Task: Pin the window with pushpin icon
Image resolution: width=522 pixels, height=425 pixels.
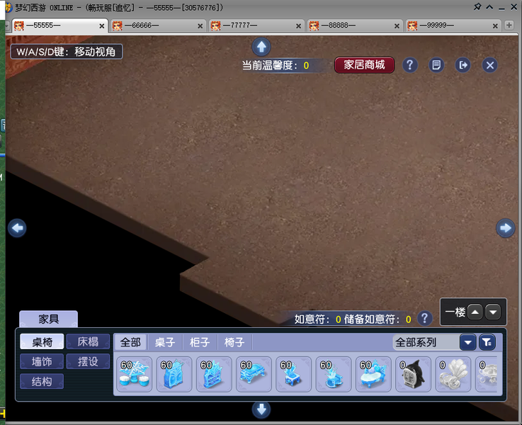Action: [477, 6]
